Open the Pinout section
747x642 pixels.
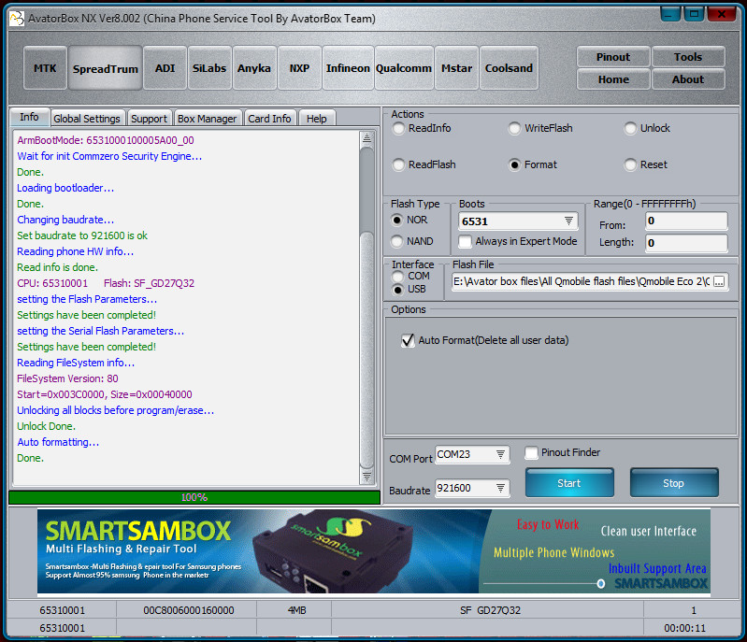(613, 57)
